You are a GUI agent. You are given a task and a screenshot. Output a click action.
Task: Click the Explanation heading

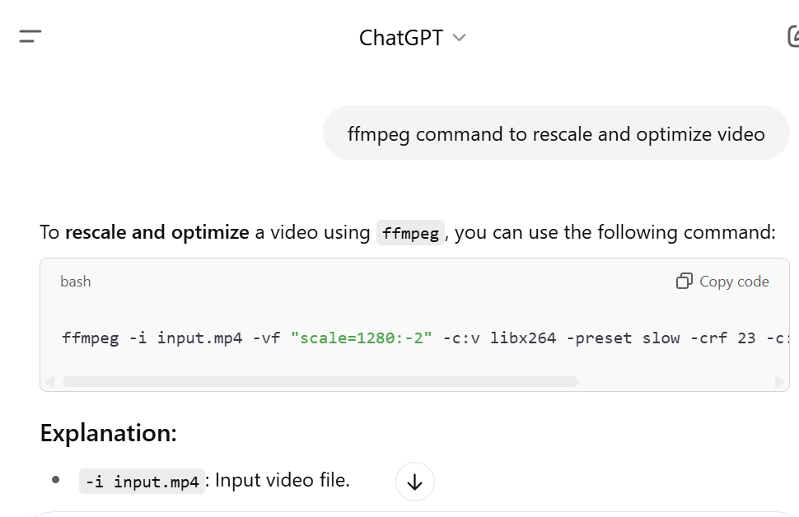coord(109,434)
